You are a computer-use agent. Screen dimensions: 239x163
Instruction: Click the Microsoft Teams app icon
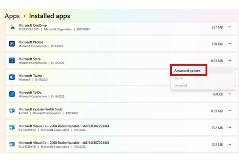pyautogui.click(x=12, y=77)
